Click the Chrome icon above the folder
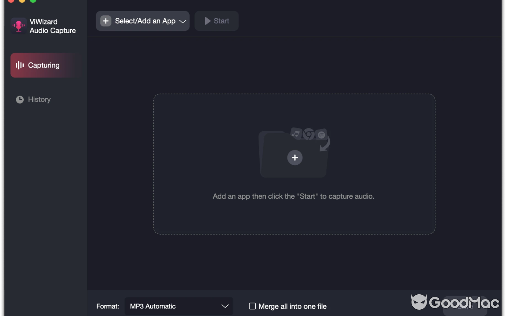The height and width of the screenshot is (316, 506). [308, 134]
